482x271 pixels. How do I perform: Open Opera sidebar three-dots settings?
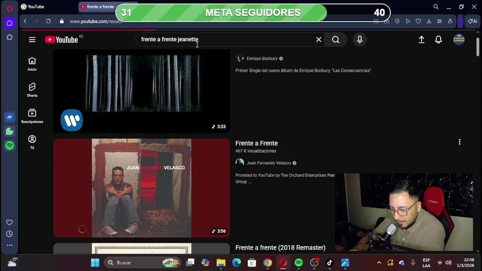pyautogui.click(x=9, y=245)
